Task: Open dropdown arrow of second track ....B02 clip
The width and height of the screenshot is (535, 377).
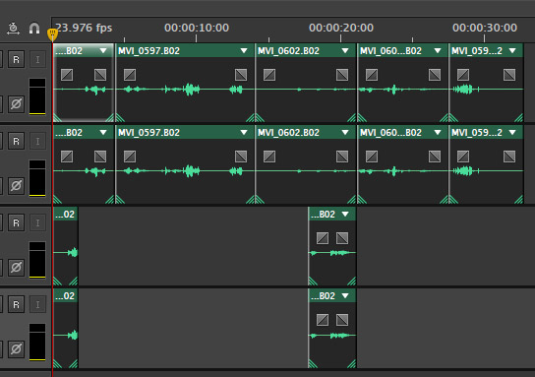Action: point(103,133)
